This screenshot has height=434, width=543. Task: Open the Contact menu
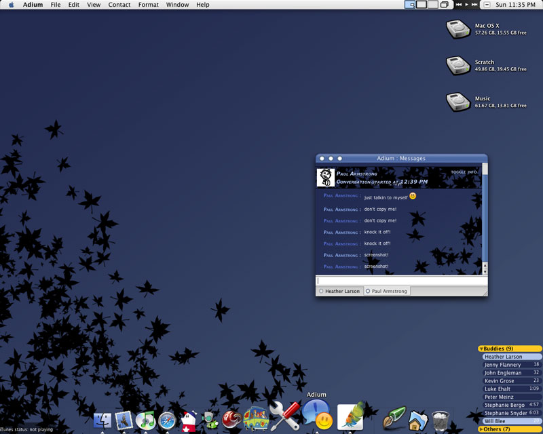point(119,5)
